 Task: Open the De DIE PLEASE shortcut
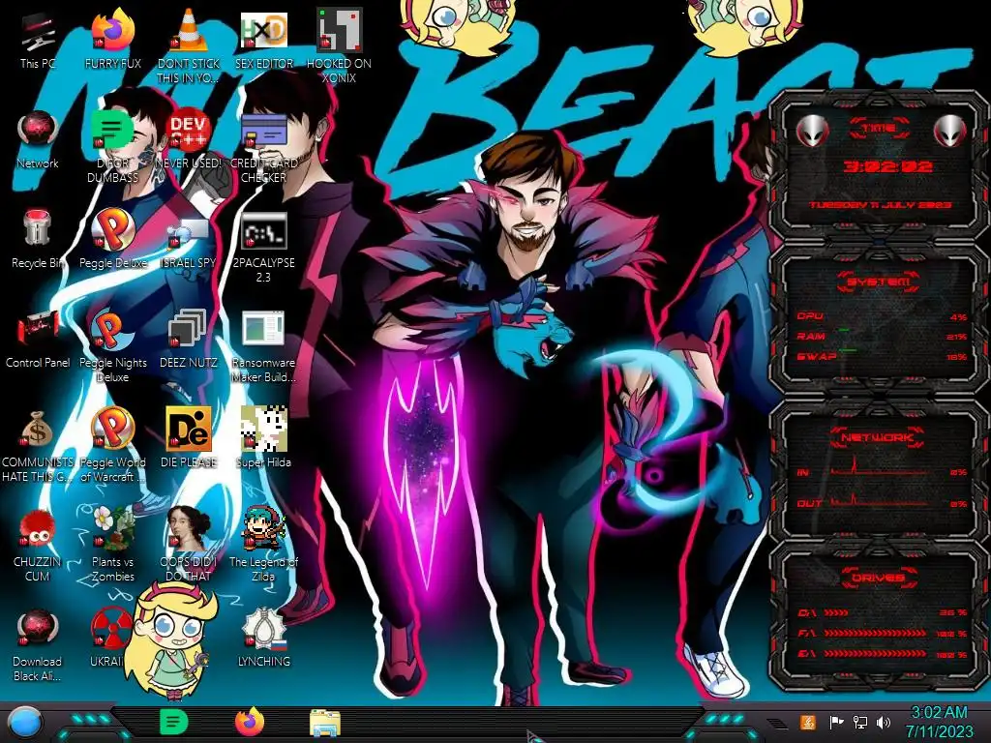(x=189, y=438)
